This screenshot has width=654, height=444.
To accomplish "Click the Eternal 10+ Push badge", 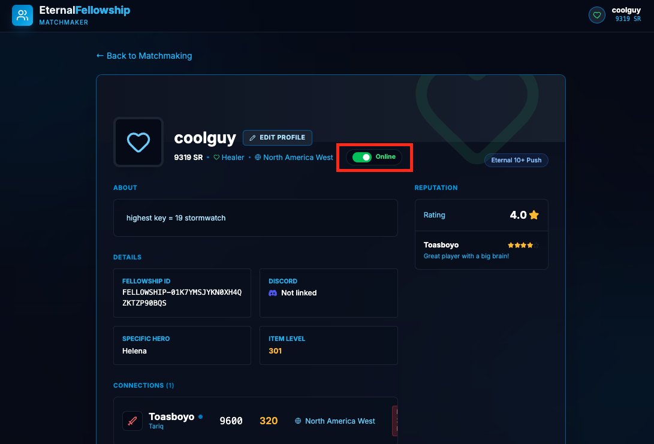I will [516, 160].
